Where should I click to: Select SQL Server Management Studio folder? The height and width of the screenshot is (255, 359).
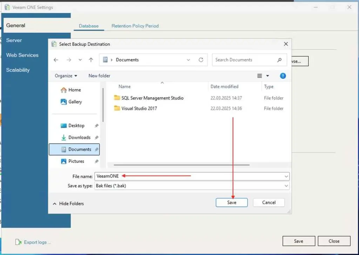click(152, 98)
